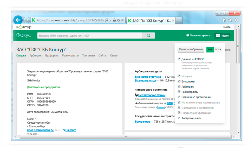Click the green search magnifier button

(x=148, y=36)
